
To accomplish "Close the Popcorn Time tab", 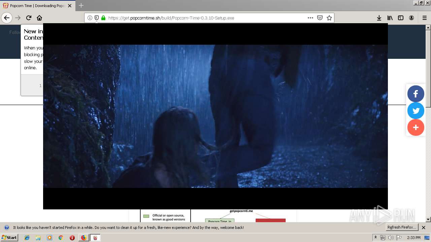I will pyautogui.click(x=70, y=6).
